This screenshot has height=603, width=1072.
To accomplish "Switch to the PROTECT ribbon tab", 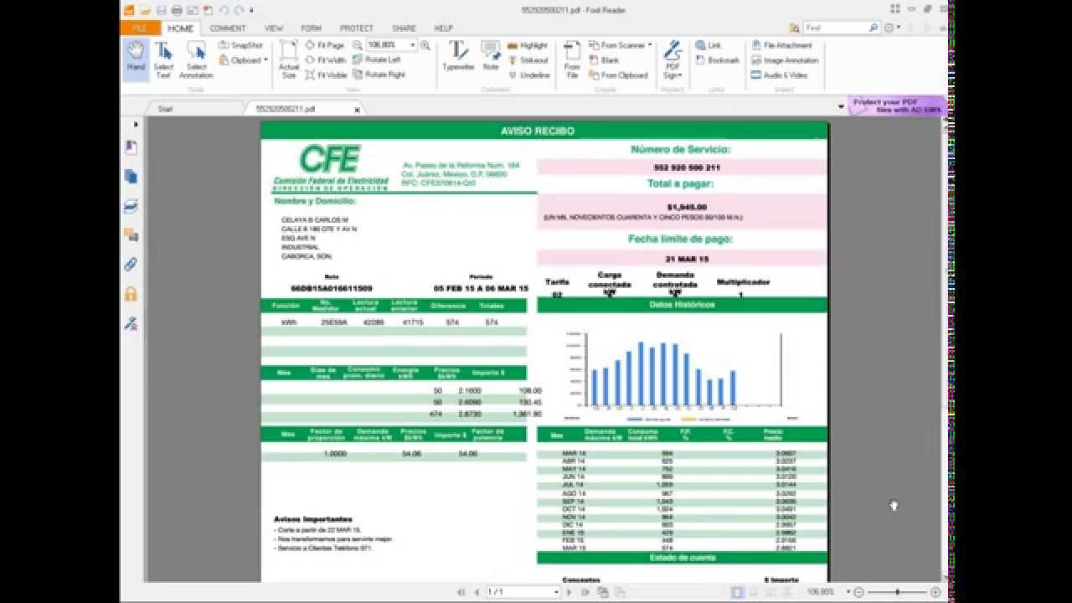I will [357, 28].
